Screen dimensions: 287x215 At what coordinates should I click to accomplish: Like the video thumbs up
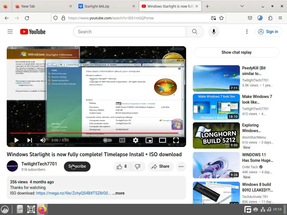click(x=122, y=166)
